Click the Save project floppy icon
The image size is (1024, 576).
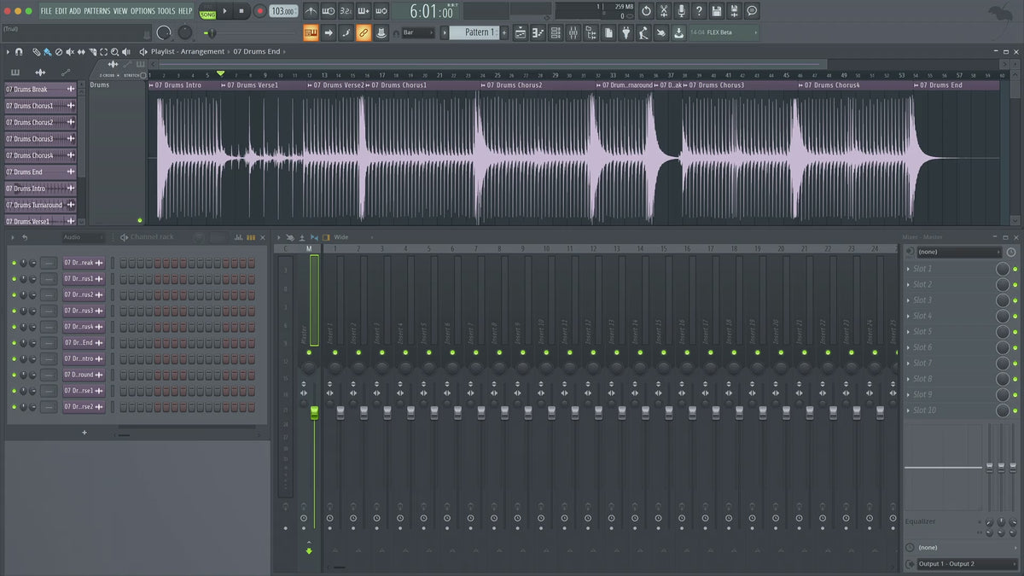point(716,11)
